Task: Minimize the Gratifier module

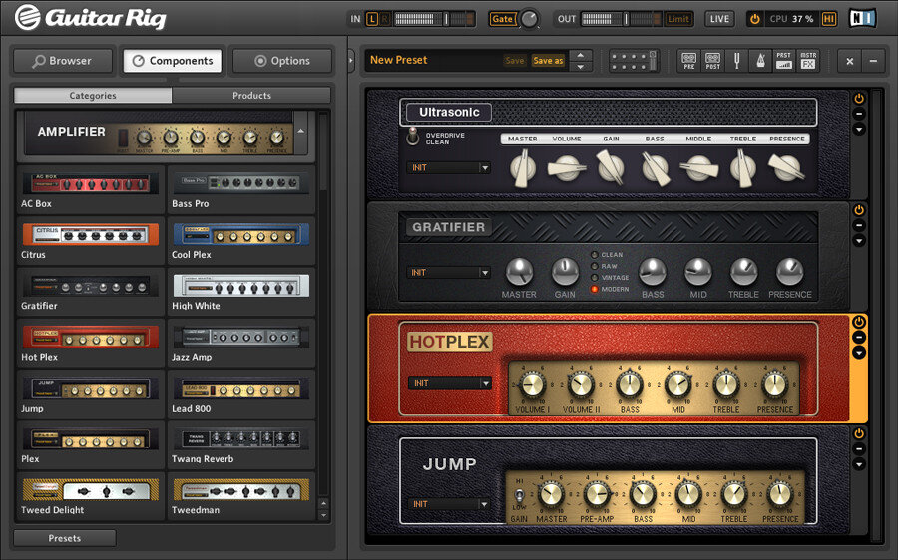Action: [859, 225]
